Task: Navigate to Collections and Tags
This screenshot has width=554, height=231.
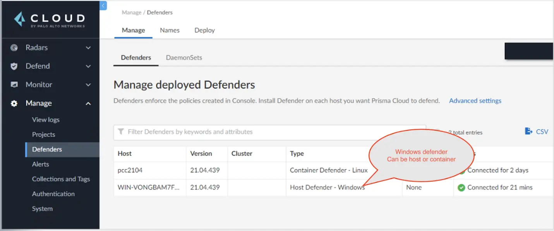Action: coord(61,179)
